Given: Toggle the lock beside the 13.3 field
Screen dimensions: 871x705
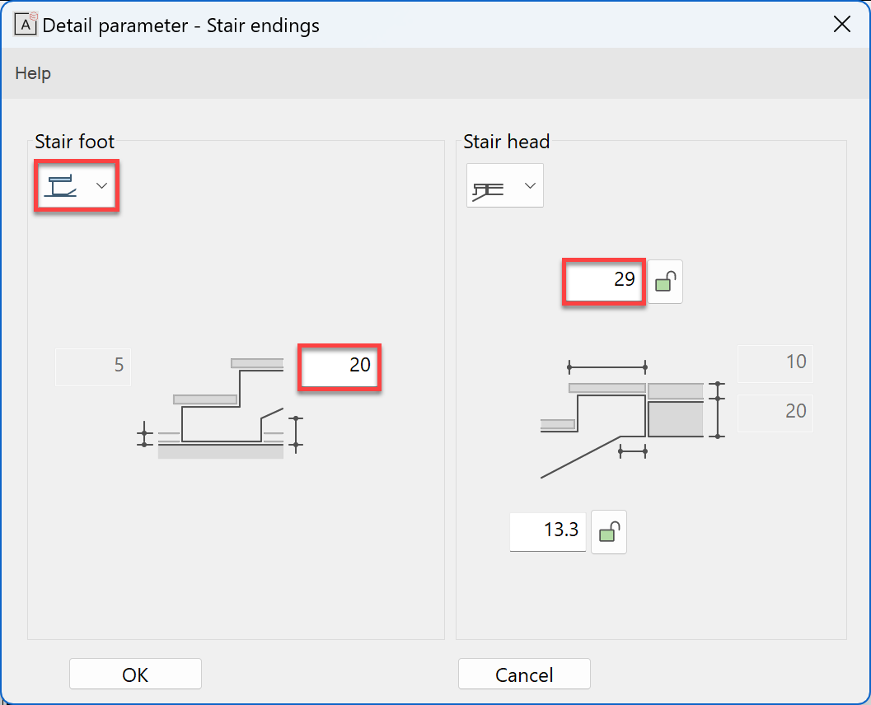Looking at the screenshot, I should tap(609, 531).
